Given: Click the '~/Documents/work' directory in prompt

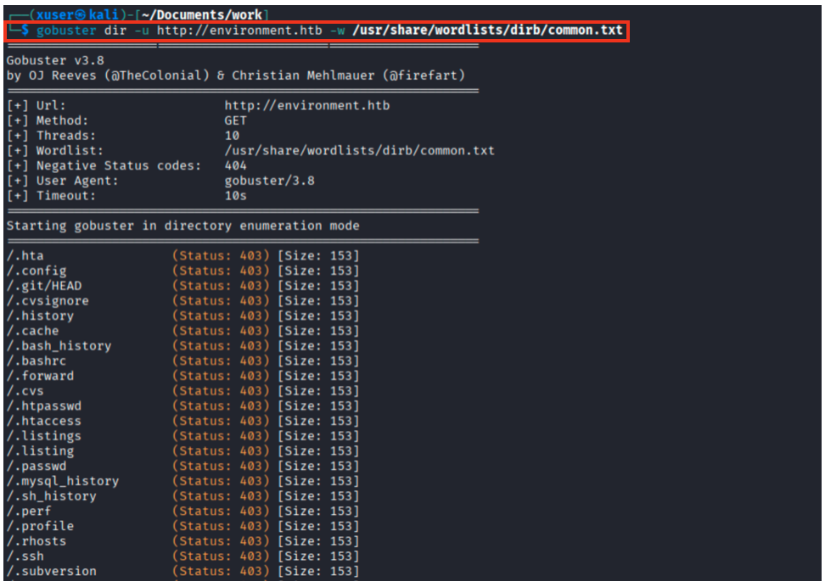Looking at the screenshot, I should tap(201, 14).
